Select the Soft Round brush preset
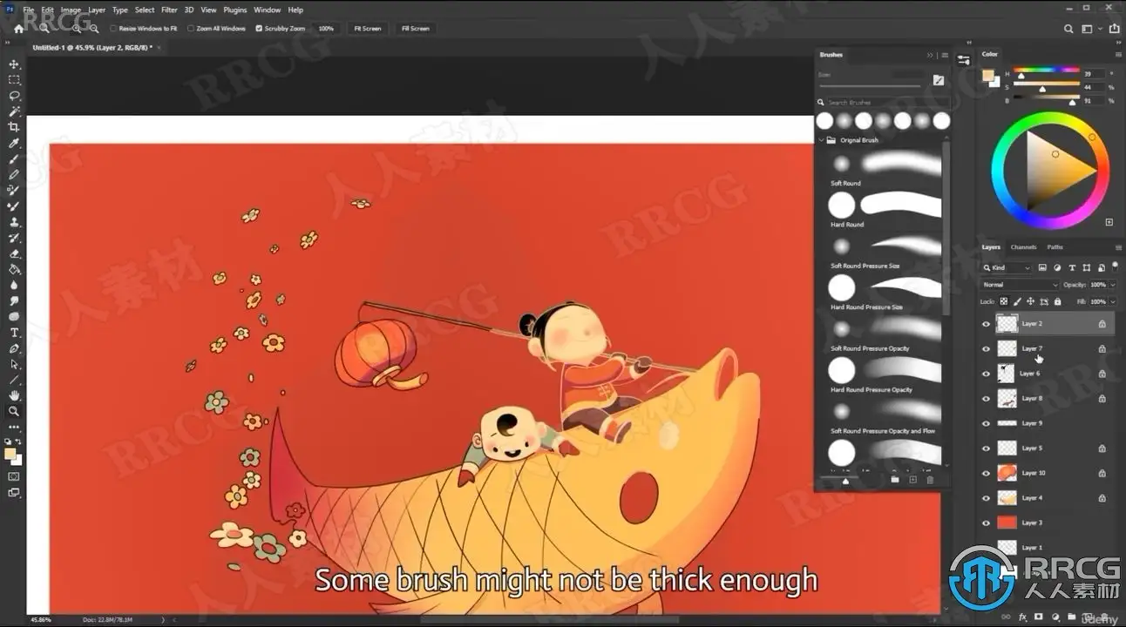Image resolution: width=1126 pixels, height=627 pixels. (883, 167)
